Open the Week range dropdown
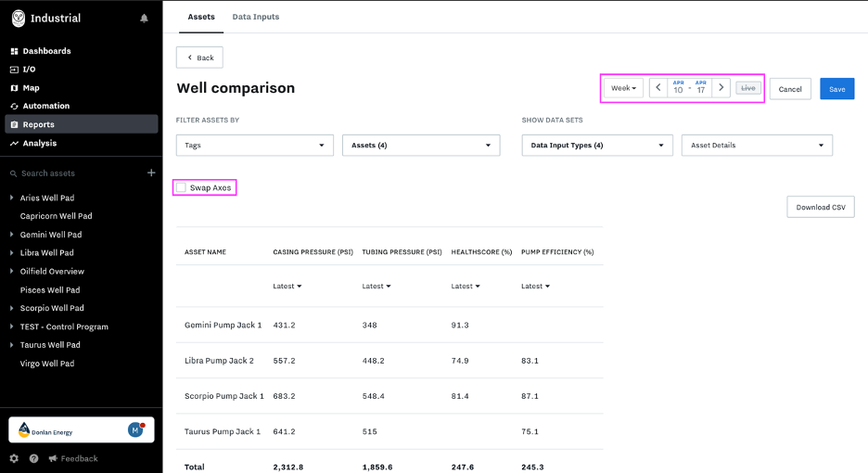The width and height of the screenshot is (868, 473). 623,88
